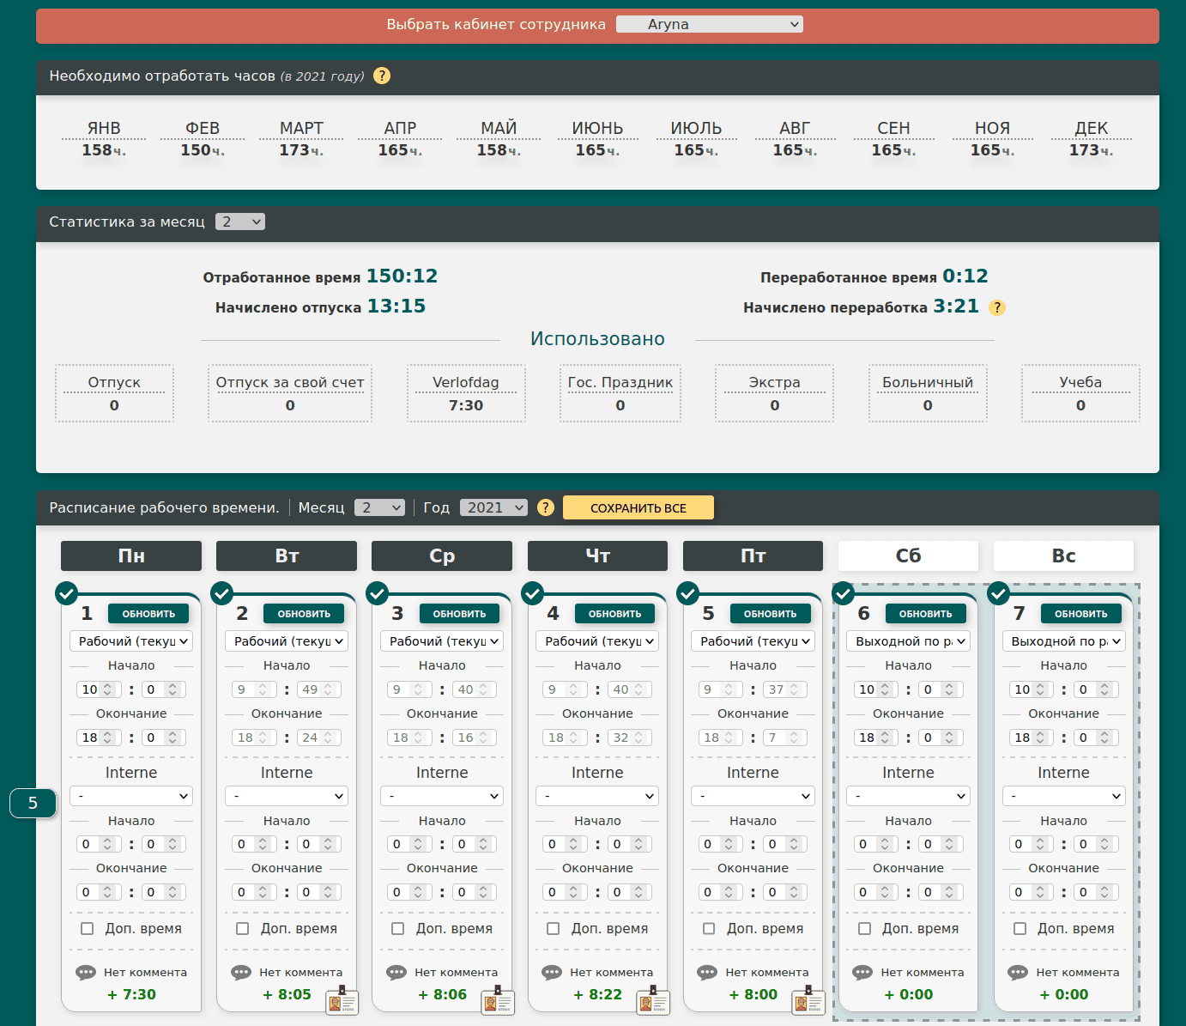Screen dimensions: 1186x1026
Task: Click end hour field on day 6
Action: click(x=875, y=738)
